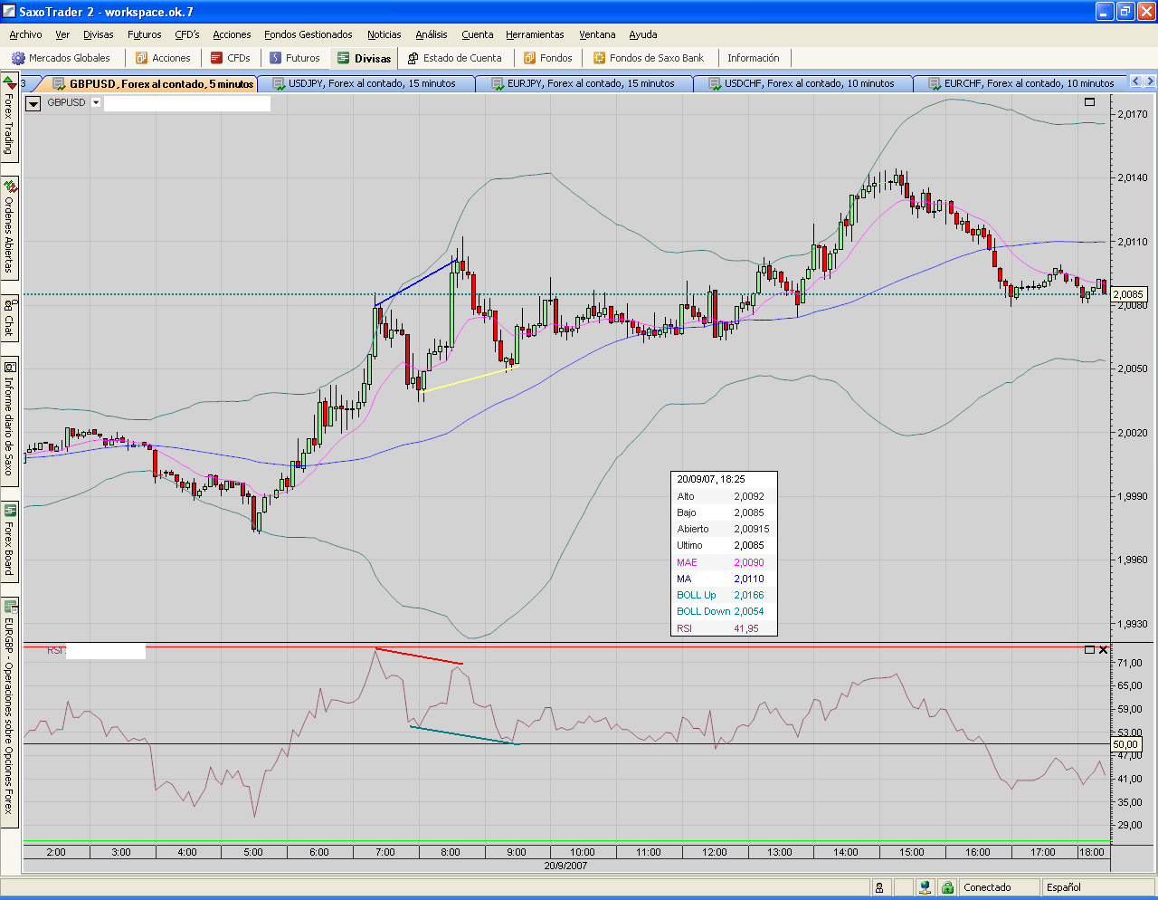Screen dimensions: 1158x900
Task: Click the green padlock status icon
Action: click(947, 887)
